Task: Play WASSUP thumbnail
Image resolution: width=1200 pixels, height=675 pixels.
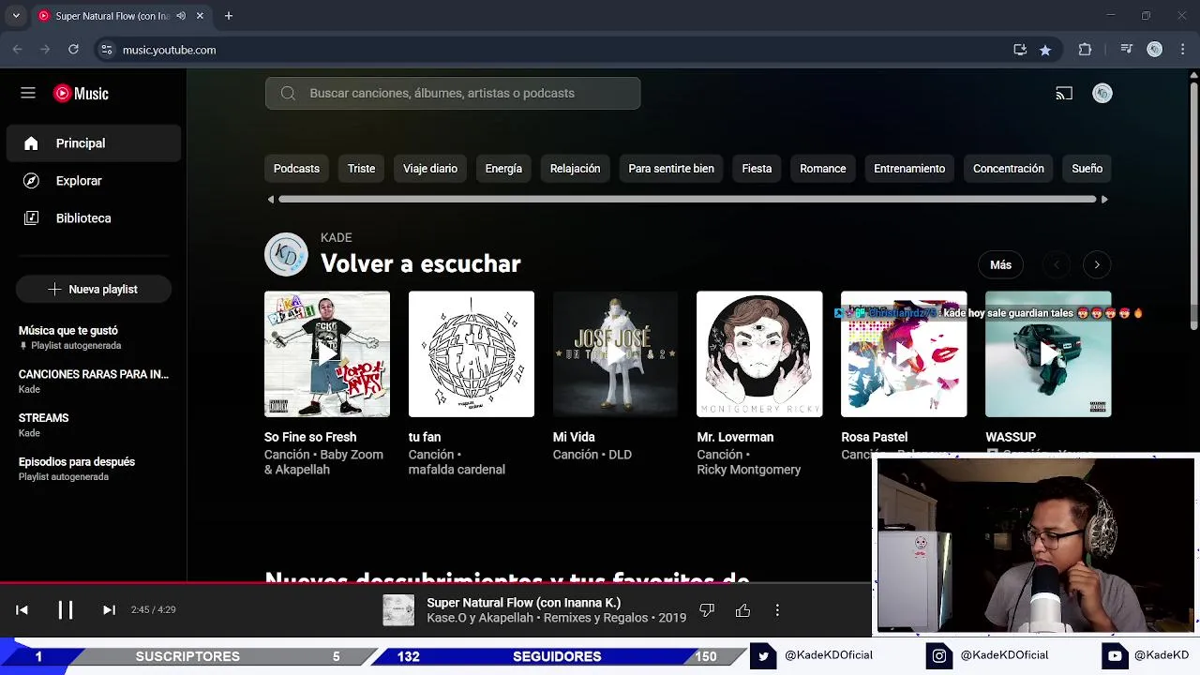Action: point(1048,354)
